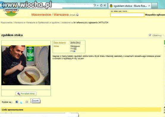Click the magnifier icon in Powiększ obraz
The height and width of the screenshot is (117, 165).
[x=19, y=94]
